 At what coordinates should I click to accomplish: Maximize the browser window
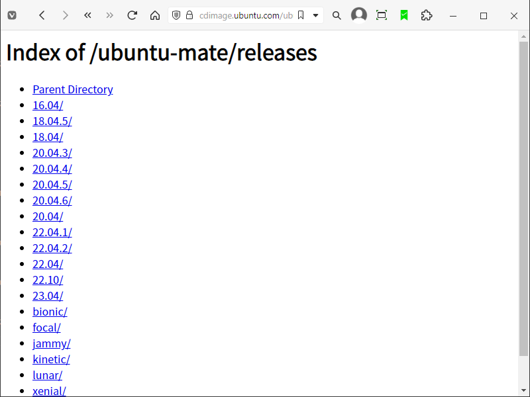[x=484, y=16]
